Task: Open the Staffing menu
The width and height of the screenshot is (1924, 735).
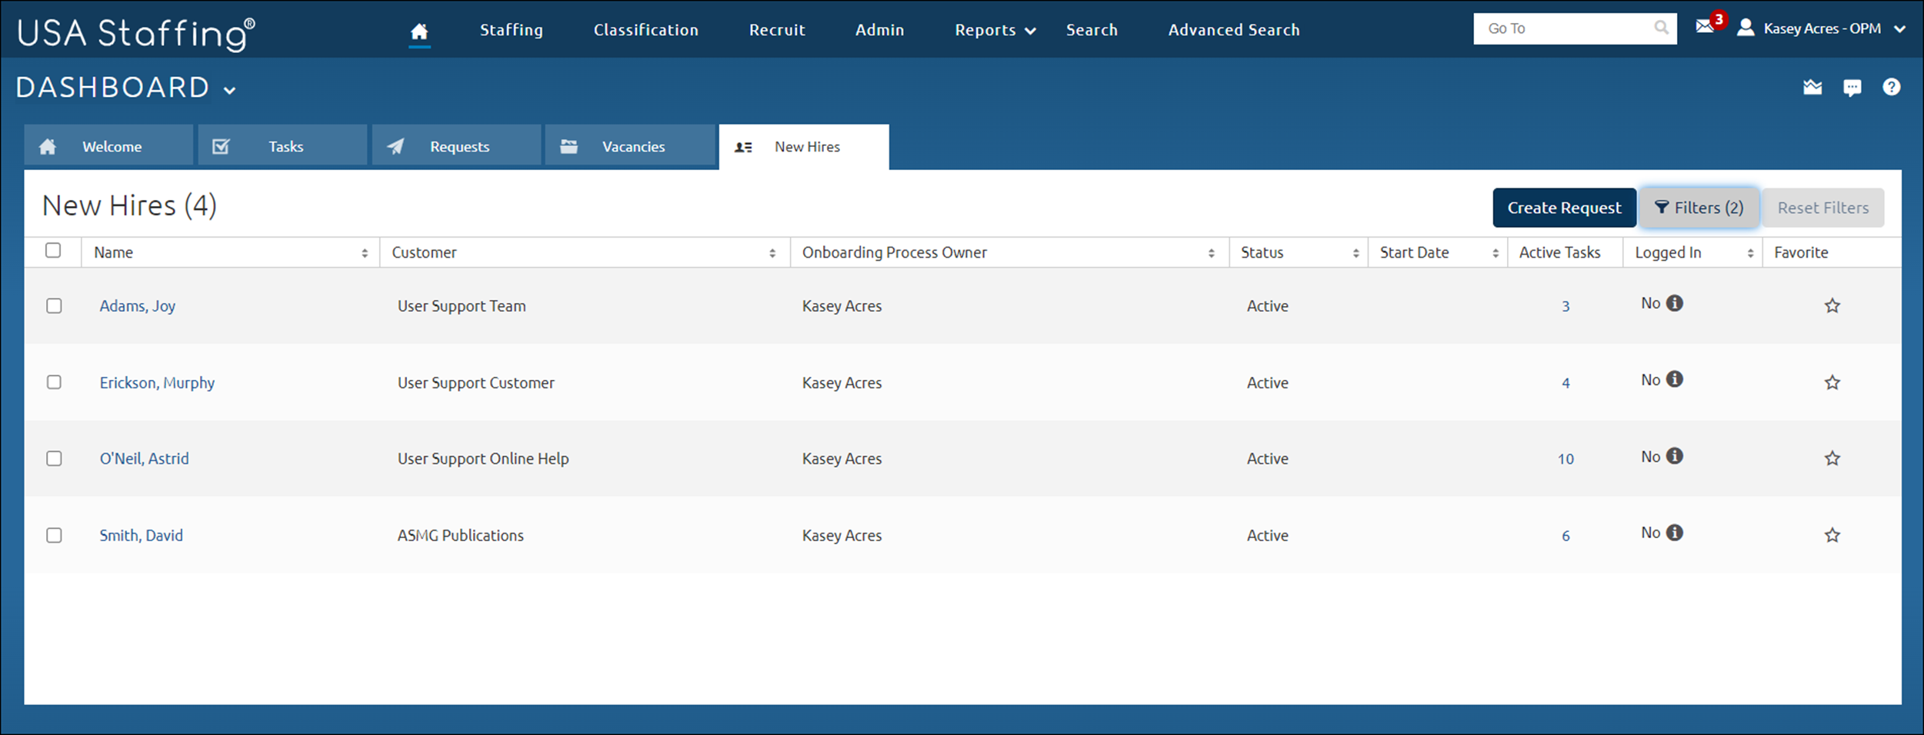Action: tap(510, 29)
